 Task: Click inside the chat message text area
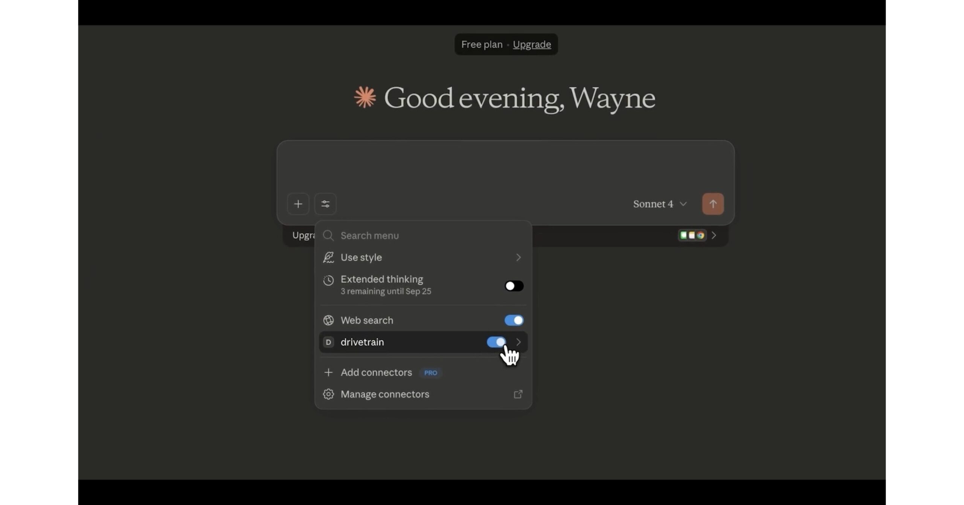point(505,166)
